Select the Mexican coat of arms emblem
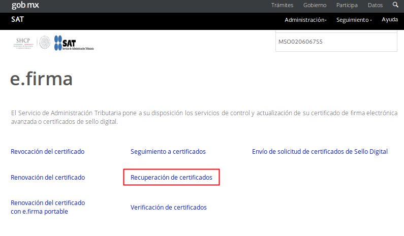This screenshot has height=236, width=404. (45, 43)
